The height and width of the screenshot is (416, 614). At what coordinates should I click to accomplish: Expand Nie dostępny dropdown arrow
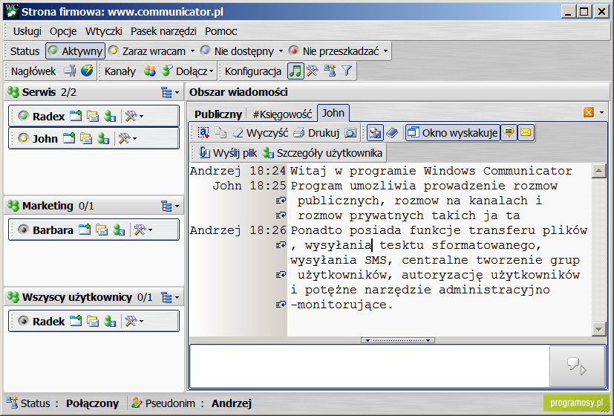click(x=281, y=51)
